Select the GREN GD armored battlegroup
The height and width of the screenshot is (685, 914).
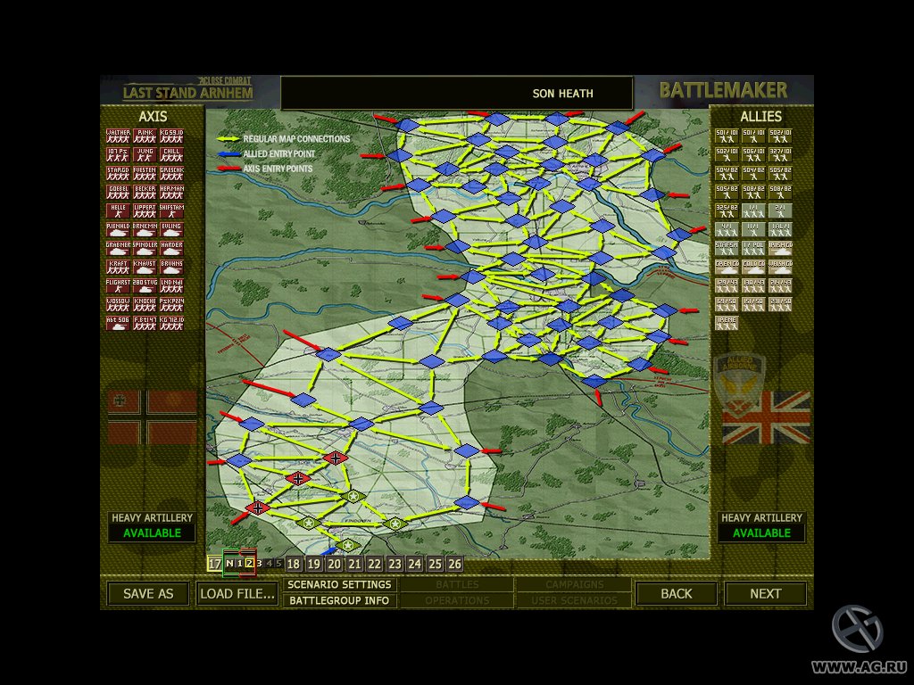point(727,268)
